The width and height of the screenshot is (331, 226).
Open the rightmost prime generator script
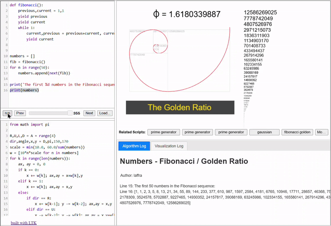(x=230, y=132)
